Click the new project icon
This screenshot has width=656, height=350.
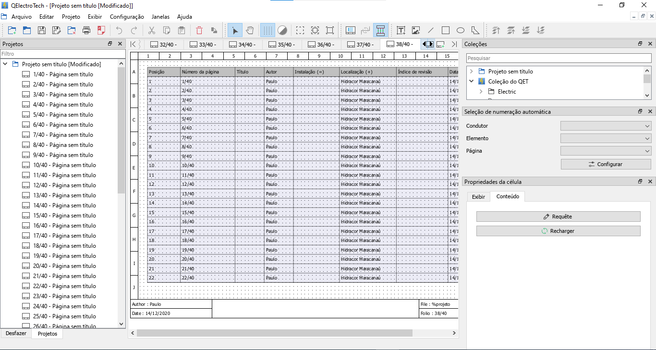pos(12,30)
